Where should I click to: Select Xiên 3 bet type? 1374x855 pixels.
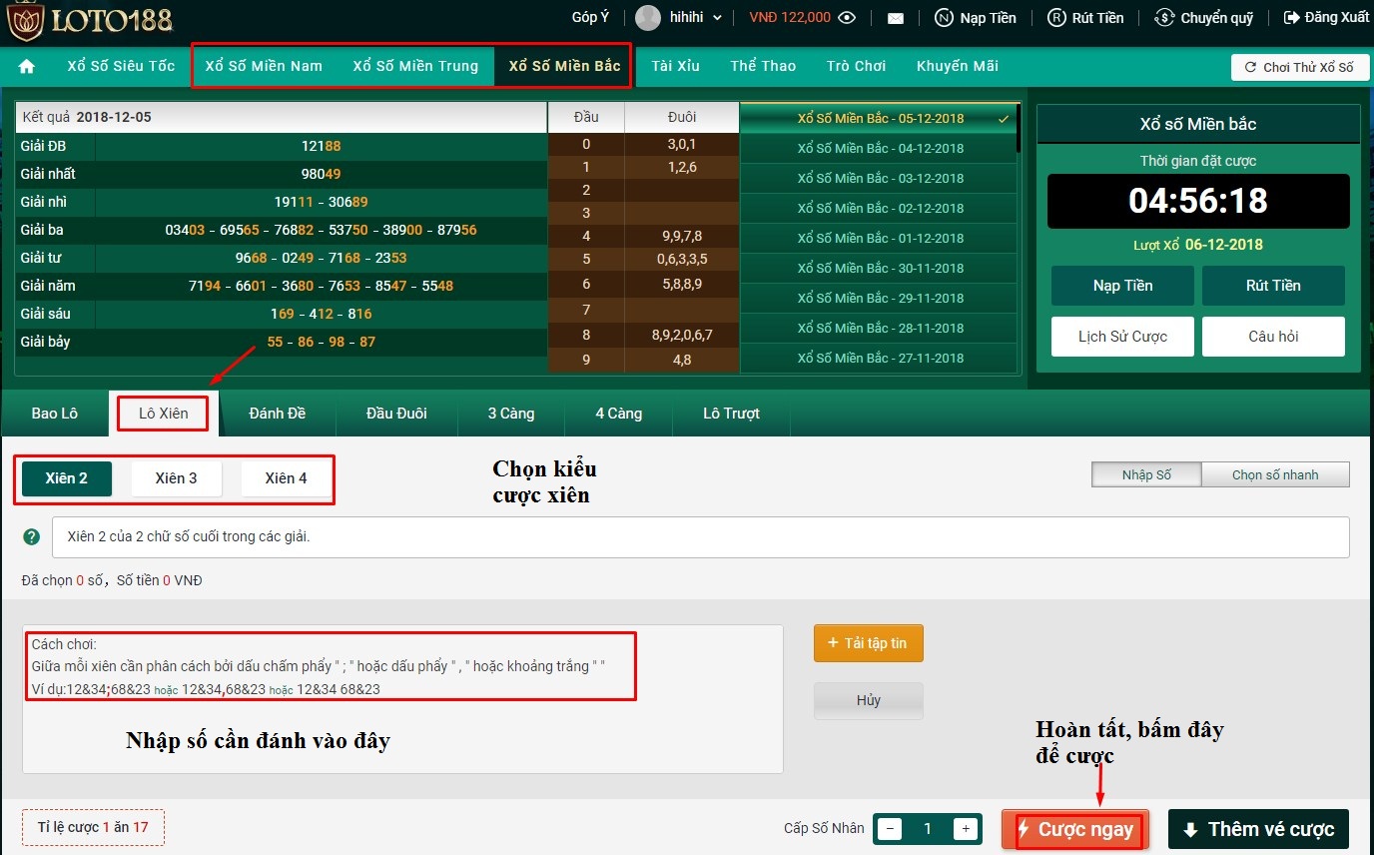(177, 478)
